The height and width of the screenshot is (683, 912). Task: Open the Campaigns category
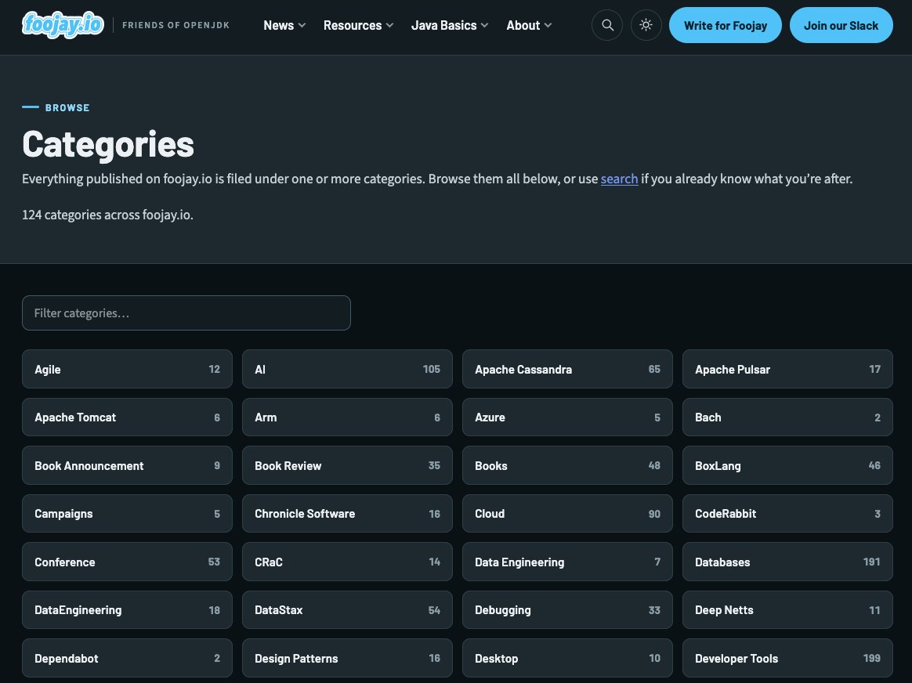tap(128, 514)
